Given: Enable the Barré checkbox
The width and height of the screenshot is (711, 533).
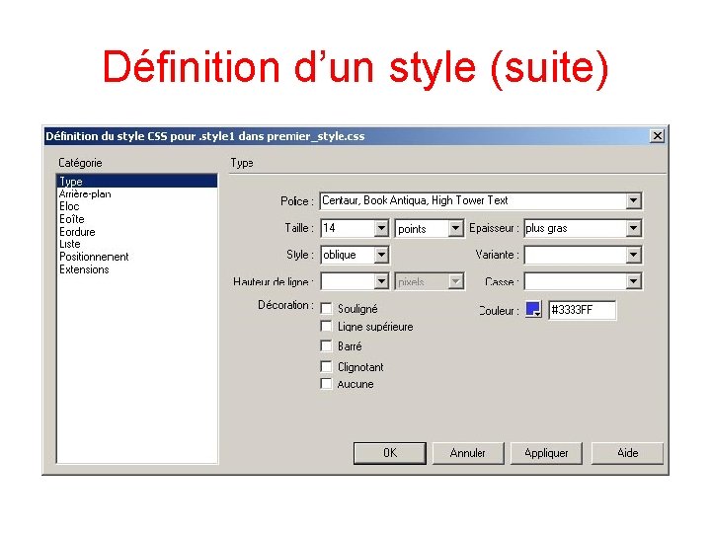Looking at the screenshot, I should coord(327,346).
